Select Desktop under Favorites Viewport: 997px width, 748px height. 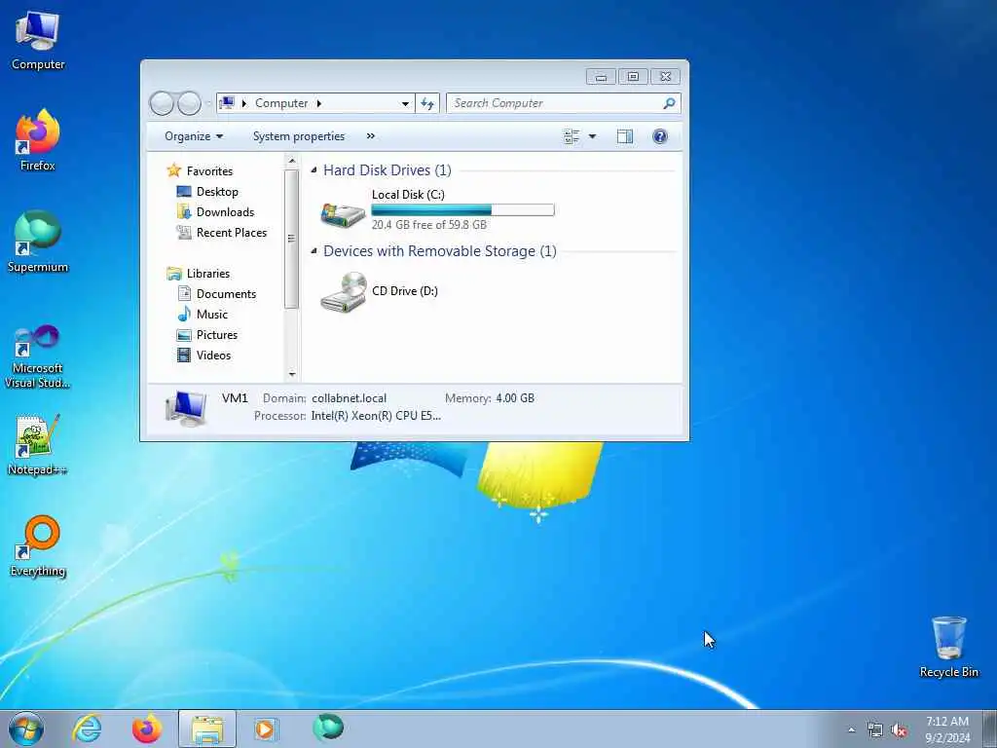point(207,192)
